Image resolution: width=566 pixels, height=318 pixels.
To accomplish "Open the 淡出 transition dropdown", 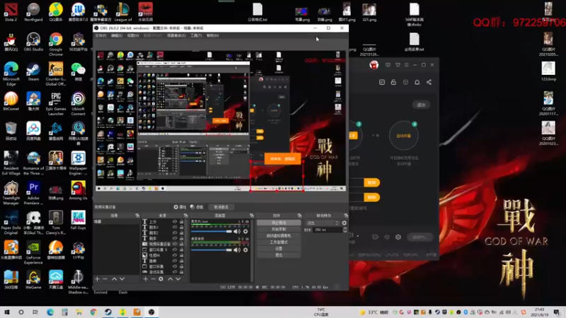I will [x=323, y=223].
